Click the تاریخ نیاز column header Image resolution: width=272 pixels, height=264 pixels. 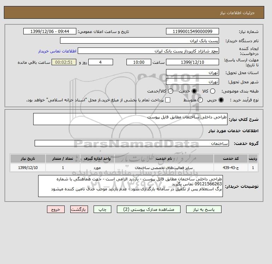coord(28,158)
